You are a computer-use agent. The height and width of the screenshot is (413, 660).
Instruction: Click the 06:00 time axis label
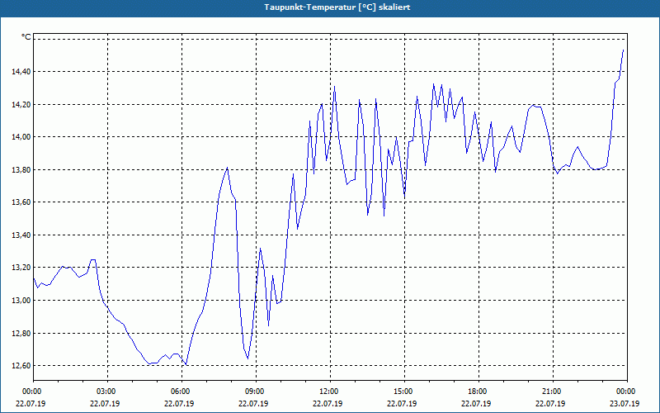coord(181,392)
